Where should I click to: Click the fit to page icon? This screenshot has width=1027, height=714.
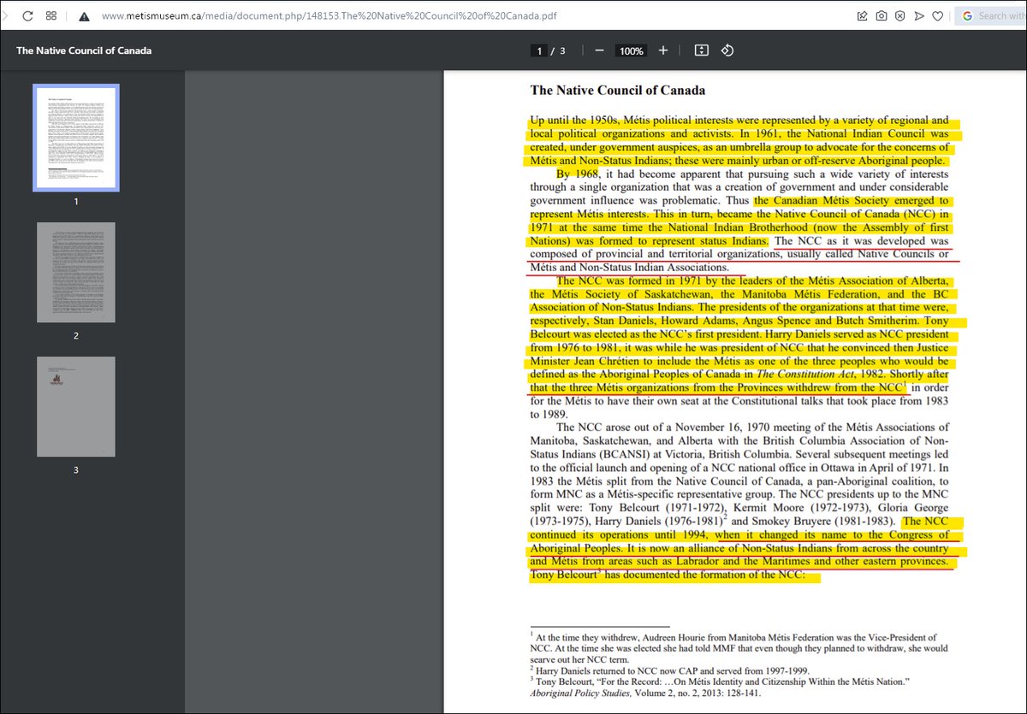pyautogui.click(x=702, y=50)
